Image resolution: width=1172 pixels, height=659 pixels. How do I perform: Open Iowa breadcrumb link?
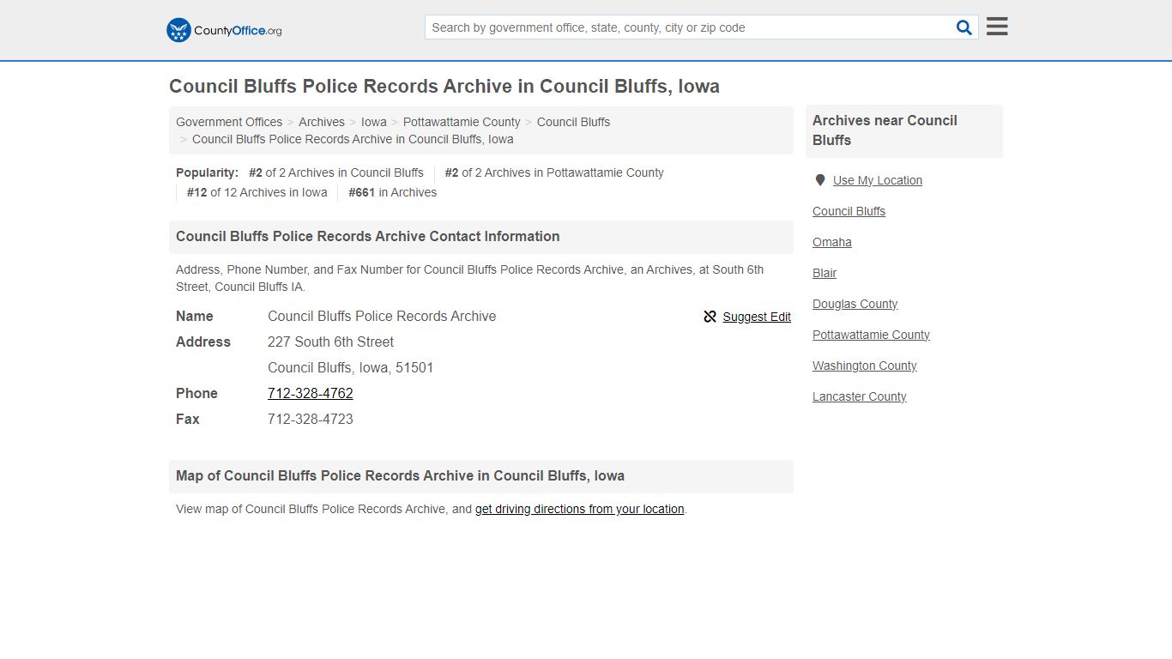point(374,122)
